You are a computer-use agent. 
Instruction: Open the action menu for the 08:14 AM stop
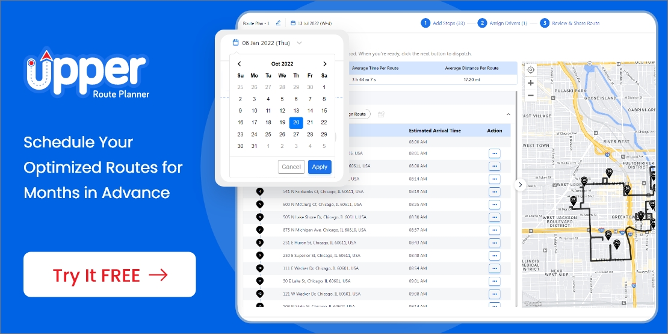[x=495, y=179]
